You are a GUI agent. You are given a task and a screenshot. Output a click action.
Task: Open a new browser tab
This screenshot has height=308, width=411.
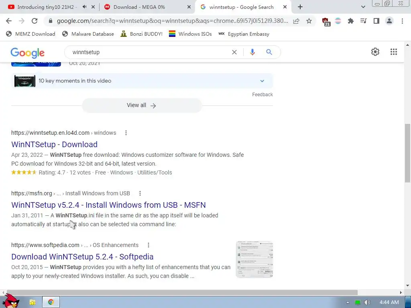[x=300, y=7]
